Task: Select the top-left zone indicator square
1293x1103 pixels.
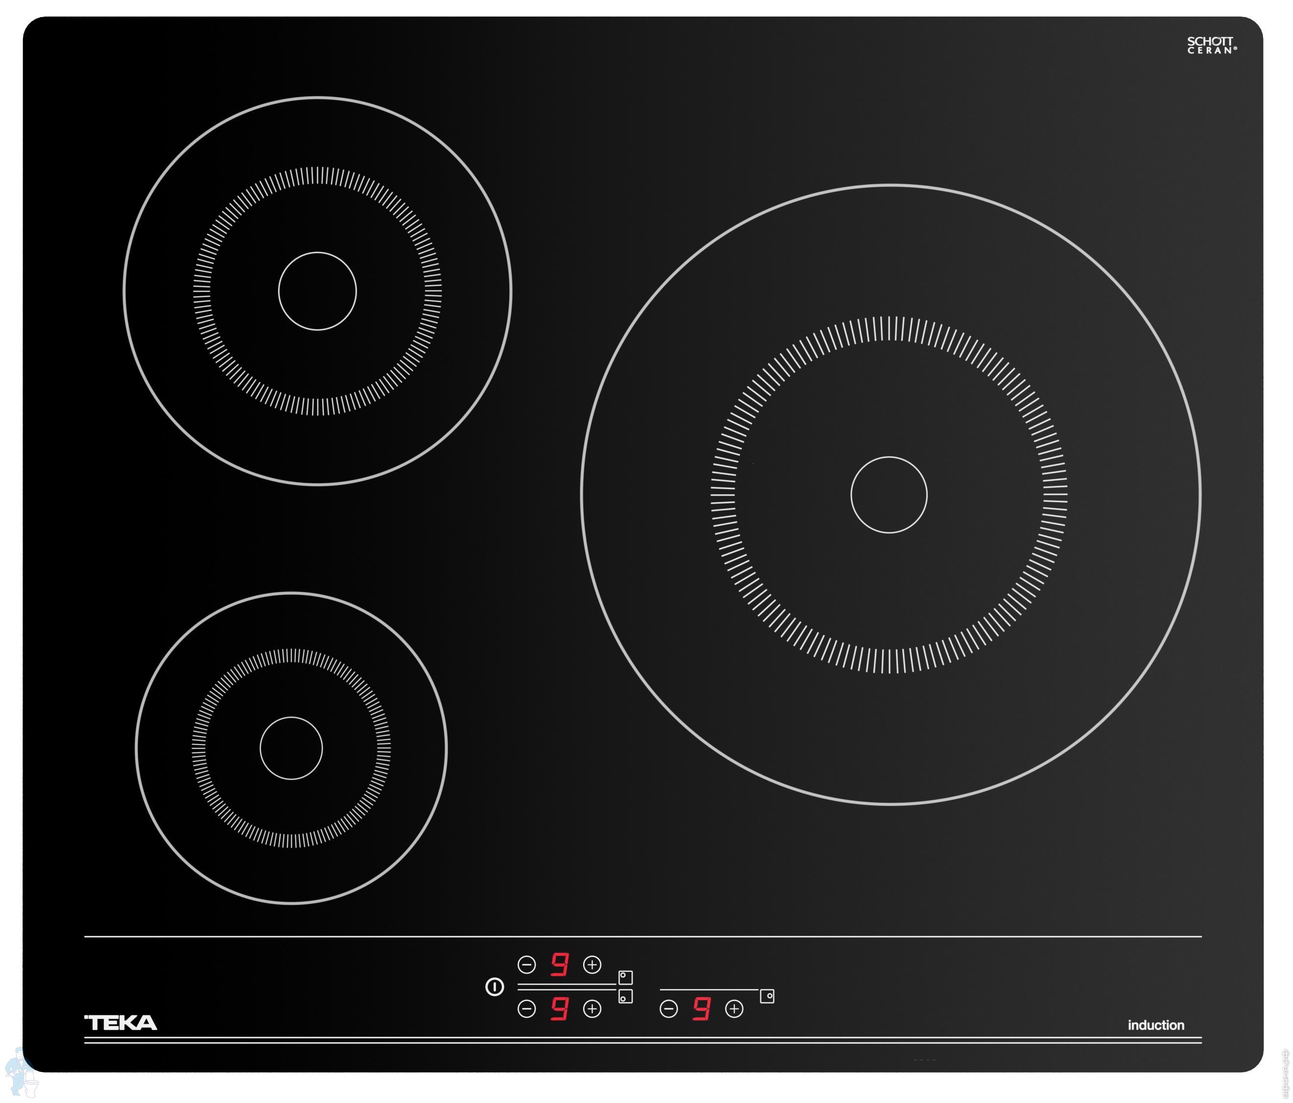Action: click(625, 977)
